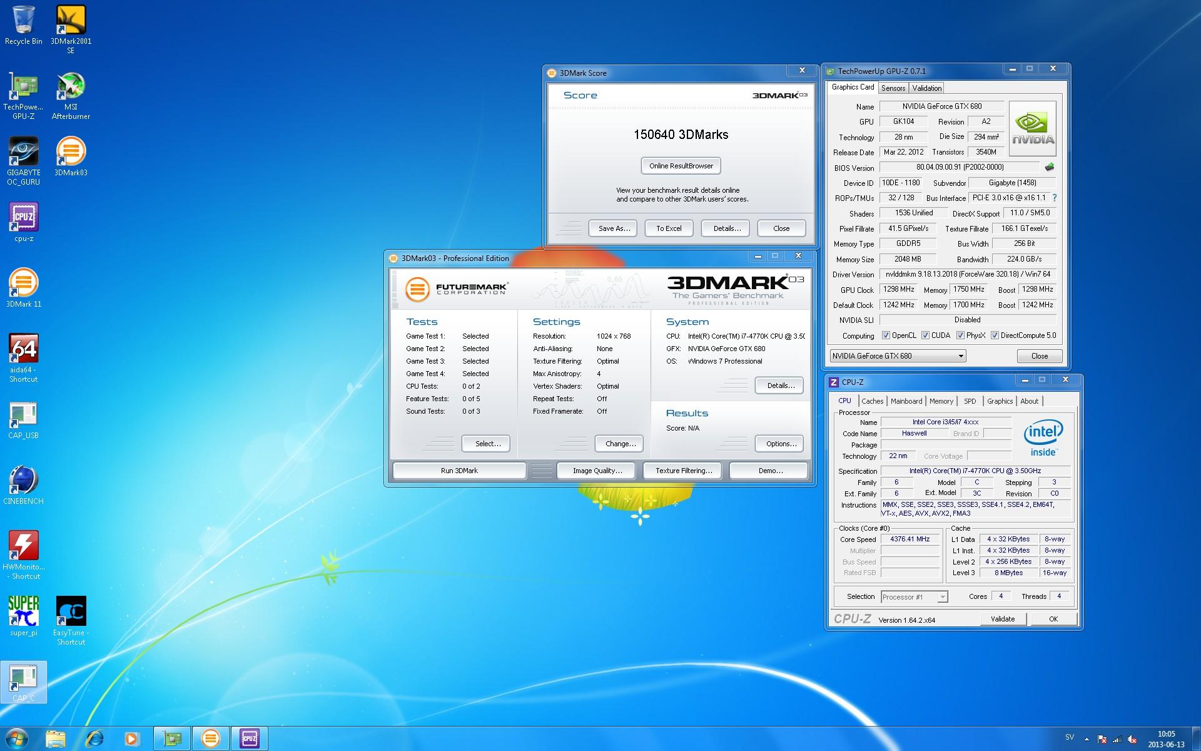
Task: Click Select tests button
Action: [486, 444]
